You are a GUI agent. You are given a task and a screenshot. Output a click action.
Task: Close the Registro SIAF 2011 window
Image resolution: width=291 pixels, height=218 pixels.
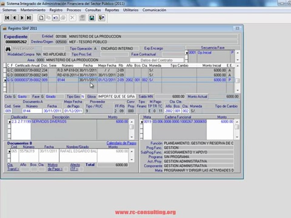(x=237, y=28)
